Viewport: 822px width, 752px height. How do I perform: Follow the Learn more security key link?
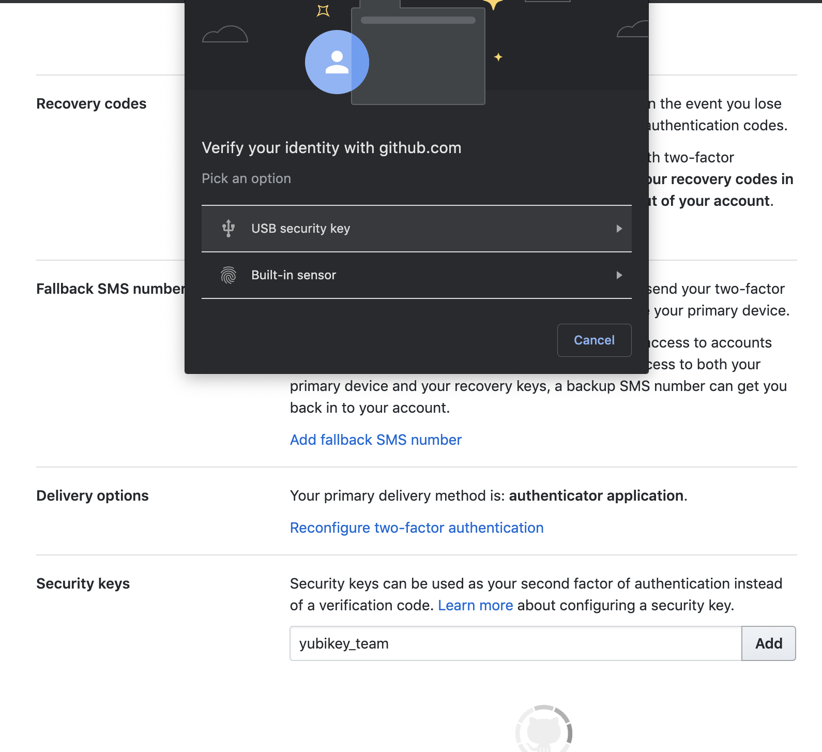point(475,605)
